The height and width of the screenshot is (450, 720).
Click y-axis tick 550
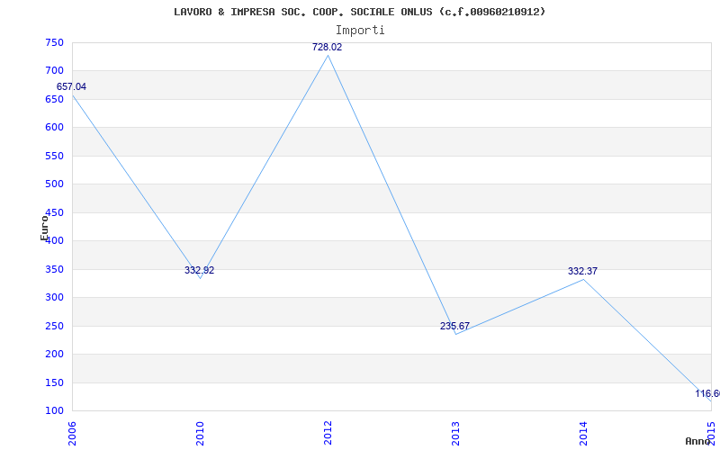[54, 156]
